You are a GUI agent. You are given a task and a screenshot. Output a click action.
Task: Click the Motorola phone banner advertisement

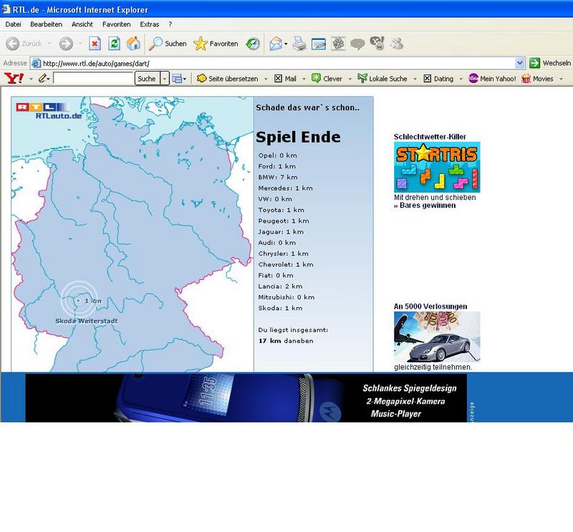click(246, 398)
